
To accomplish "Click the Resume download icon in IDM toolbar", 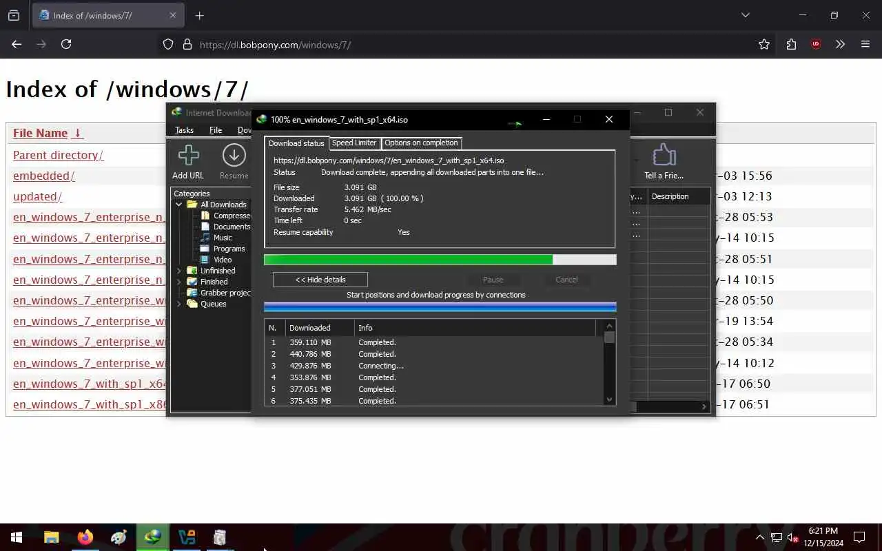I will pyautogui.click(x=234, y=156).
